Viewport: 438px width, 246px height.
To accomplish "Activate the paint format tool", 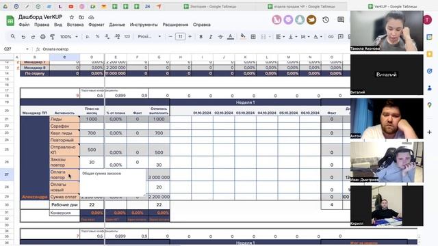I will [x=52, y=36].
